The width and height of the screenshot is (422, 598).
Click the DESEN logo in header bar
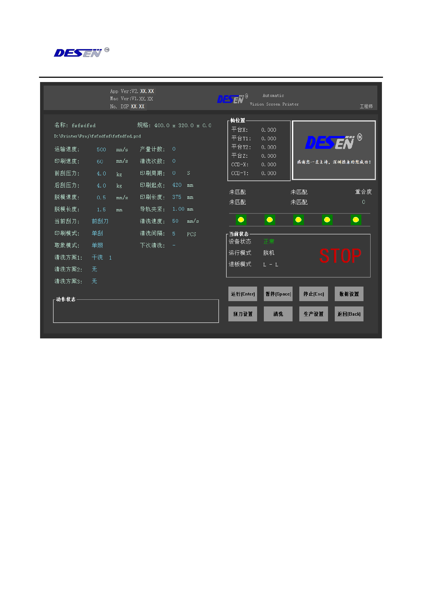tap(232, 99)
